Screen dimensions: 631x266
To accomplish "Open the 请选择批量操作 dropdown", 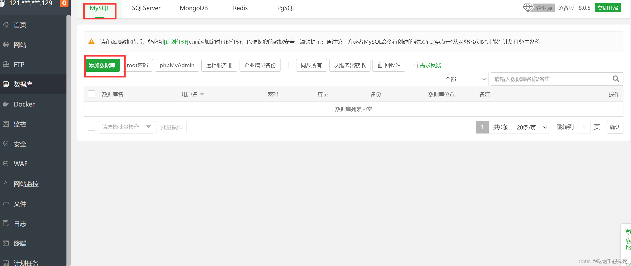I will 126,127.
